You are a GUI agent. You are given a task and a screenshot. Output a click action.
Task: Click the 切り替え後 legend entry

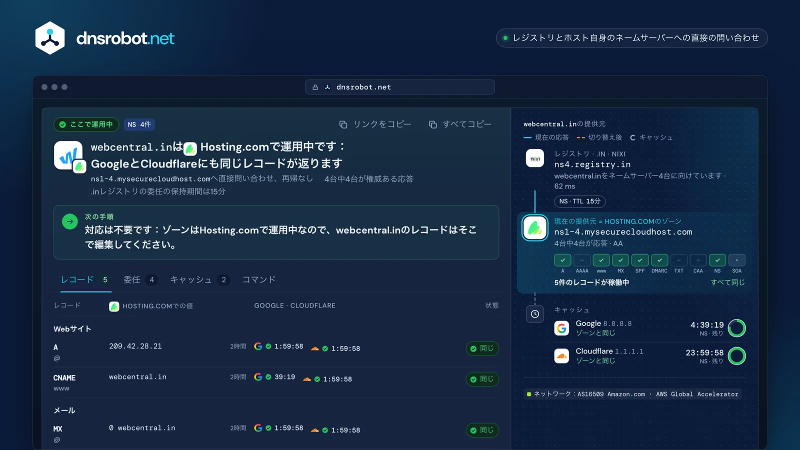pyautogui.click(x=599, y=137)
